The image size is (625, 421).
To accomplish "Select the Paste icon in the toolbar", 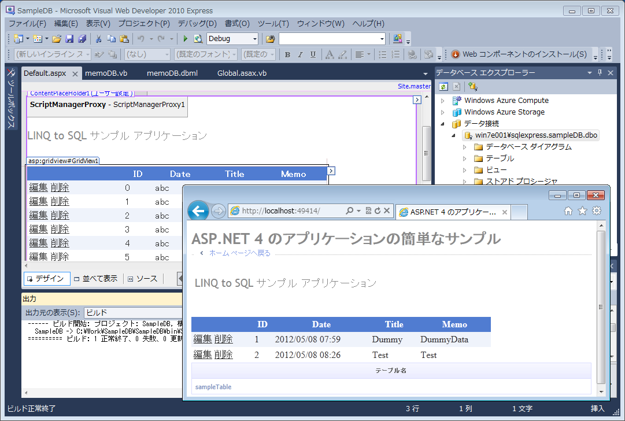I will [124, 38].
